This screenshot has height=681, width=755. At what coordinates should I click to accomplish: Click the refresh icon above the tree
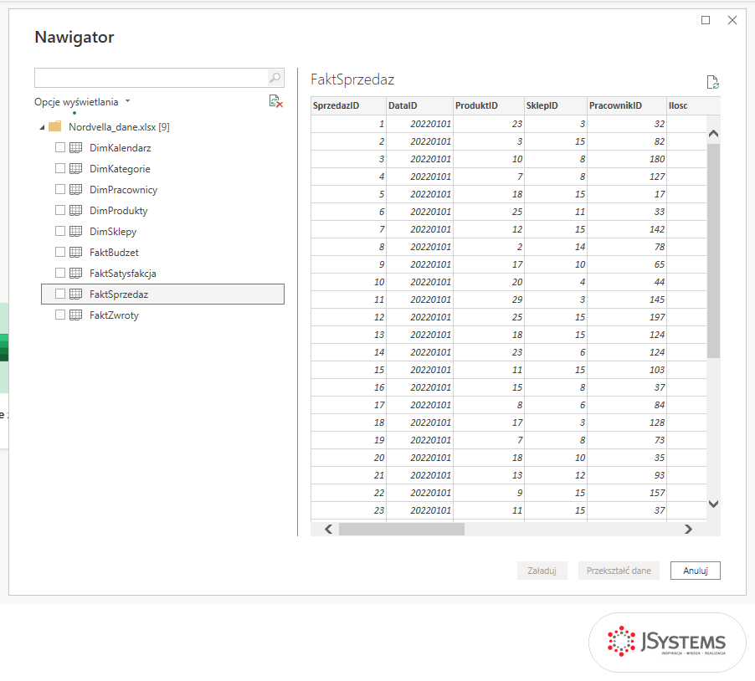click(x=275, y=101)
